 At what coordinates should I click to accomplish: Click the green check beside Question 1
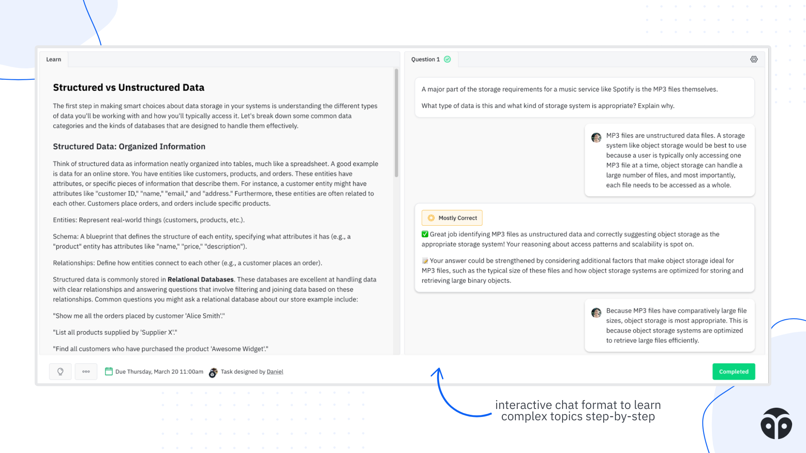pyautogui.click(x=447, y=60)
